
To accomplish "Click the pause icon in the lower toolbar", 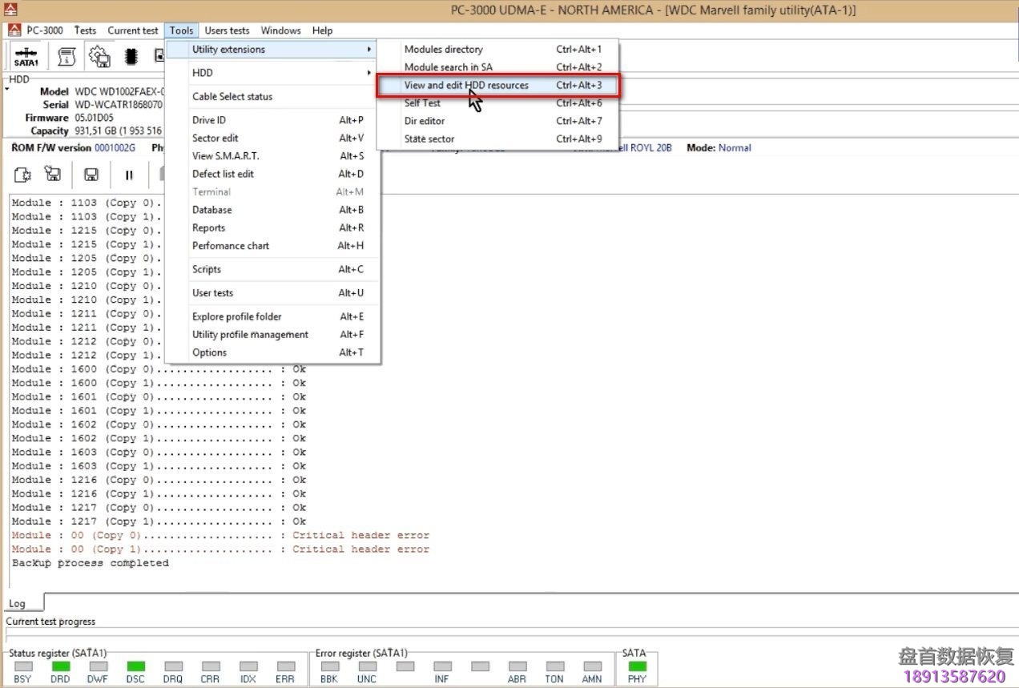I will (x=129, y=175).
